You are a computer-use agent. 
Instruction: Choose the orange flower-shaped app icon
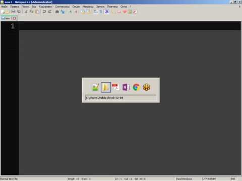pyautogui.click(x=146, y=87)
